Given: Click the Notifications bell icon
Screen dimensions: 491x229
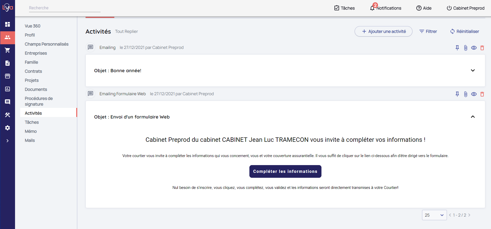Looking at the screenshot, I should (372, 8).
